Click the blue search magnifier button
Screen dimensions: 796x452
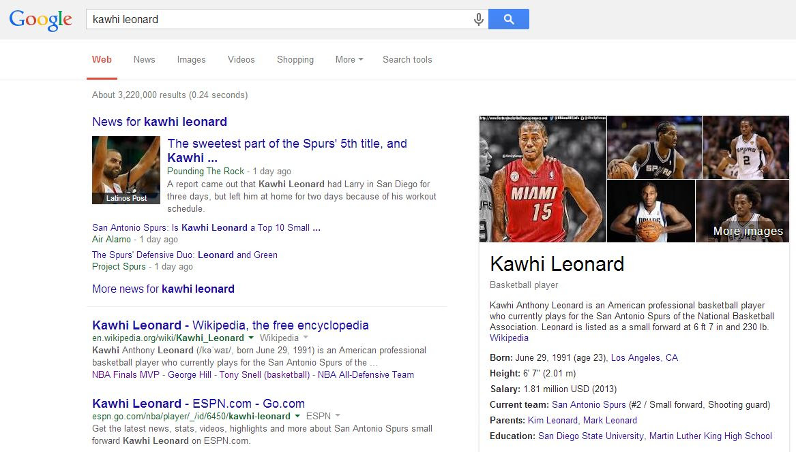click(x=509, y=19)
